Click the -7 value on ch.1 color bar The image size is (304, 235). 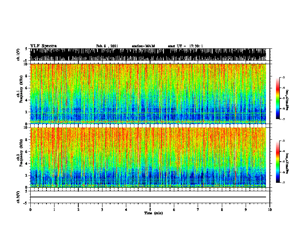(283, 119)
